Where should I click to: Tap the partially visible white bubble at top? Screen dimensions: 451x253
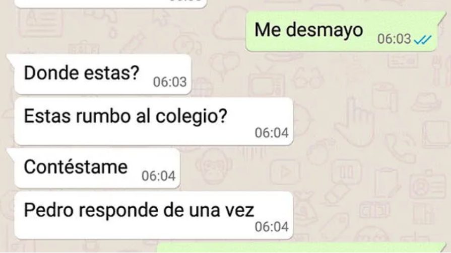point(110,4)
